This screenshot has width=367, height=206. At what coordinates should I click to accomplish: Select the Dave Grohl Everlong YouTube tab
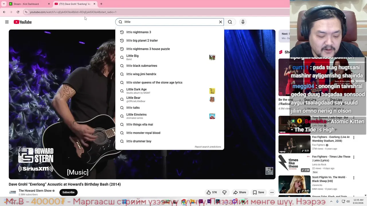[75, 4]
